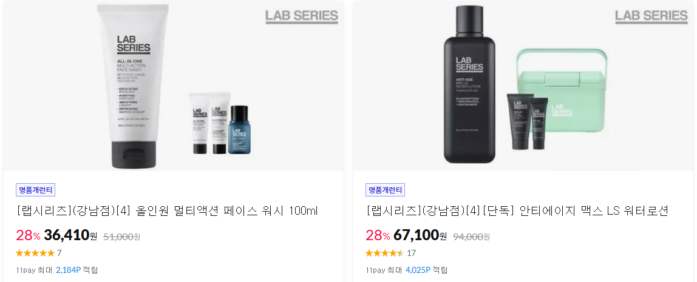
Task: Click the 명품개런티 badge on right product
Action: coord(386,190)
